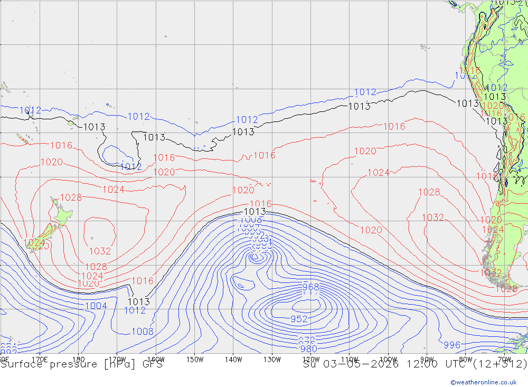Click the 968 isobar label

pos(310,287)
